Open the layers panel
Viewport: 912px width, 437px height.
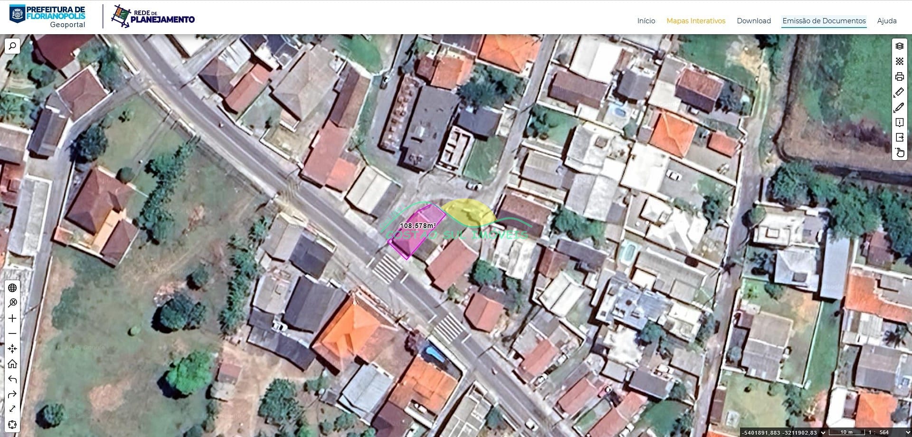899,46
